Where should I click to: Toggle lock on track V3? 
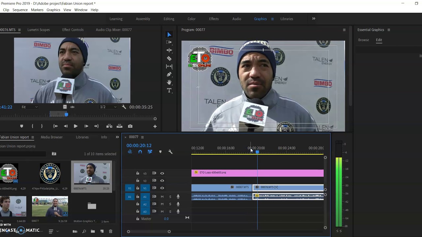137,173
